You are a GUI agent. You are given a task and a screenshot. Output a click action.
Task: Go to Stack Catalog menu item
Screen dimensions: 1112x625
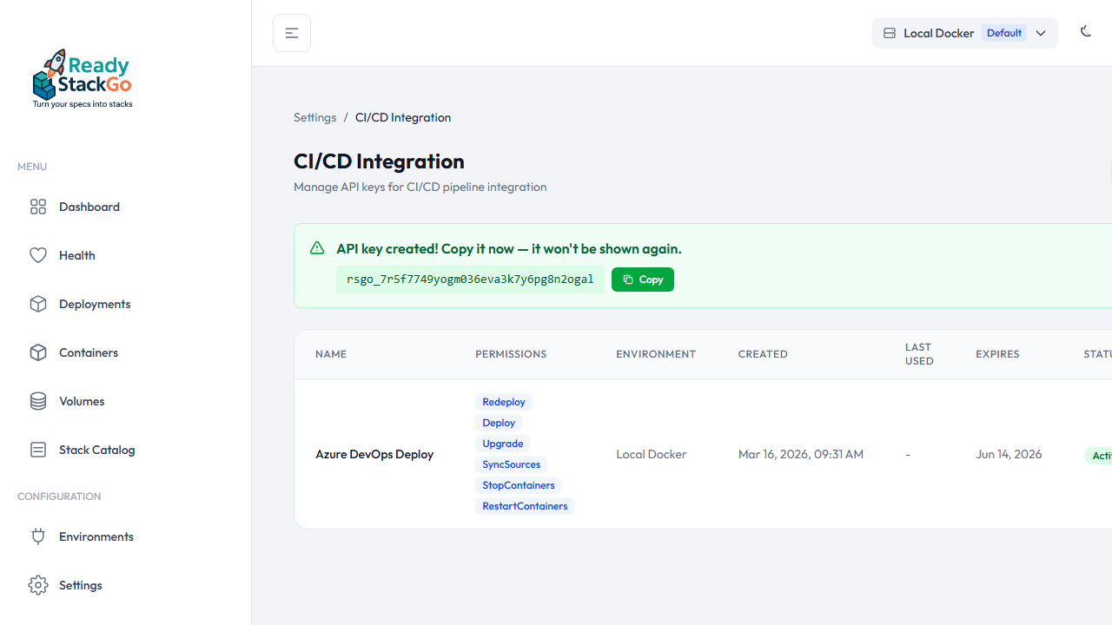coord(96,450)
